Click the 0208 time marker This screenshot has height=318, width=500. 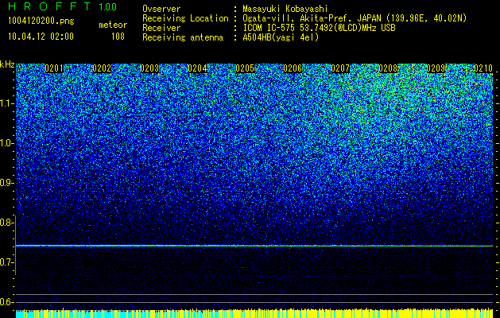[388, 68]
